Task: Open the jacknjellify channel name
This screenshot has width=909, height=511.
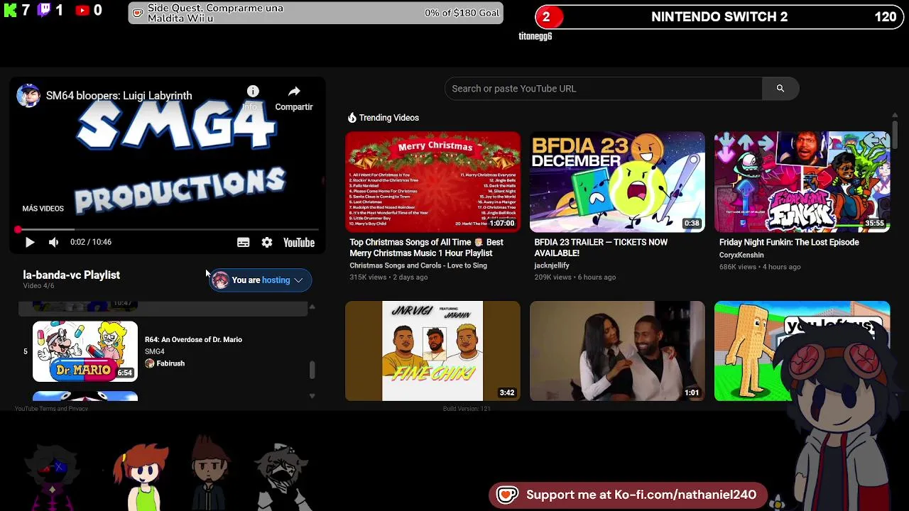Action: pos(552,265)
